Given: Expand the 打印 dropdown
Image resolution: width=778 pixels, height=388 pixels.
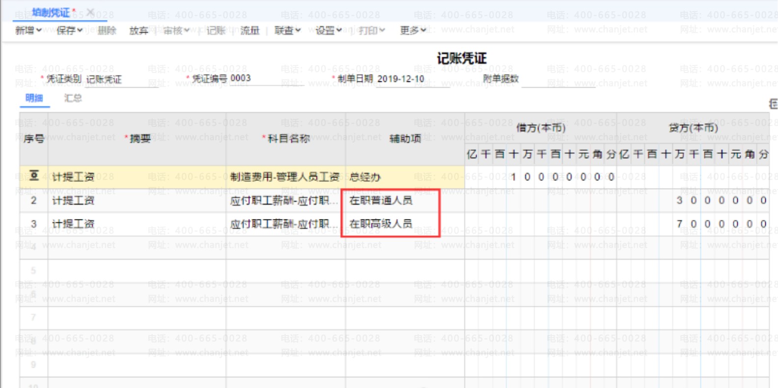Looking at the screenshot, I should [x=372, y=30].
